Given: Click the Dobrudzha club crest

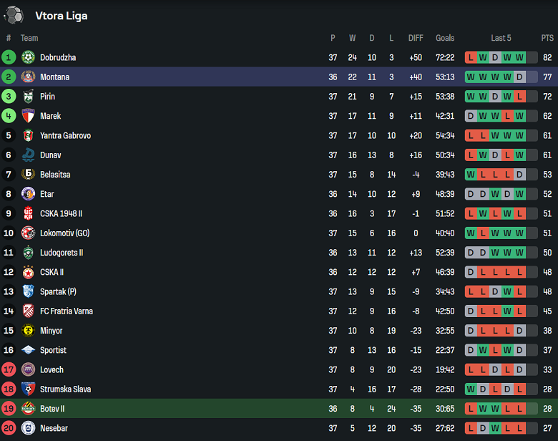Looking at the screenshot, I should tap(28, 57).
